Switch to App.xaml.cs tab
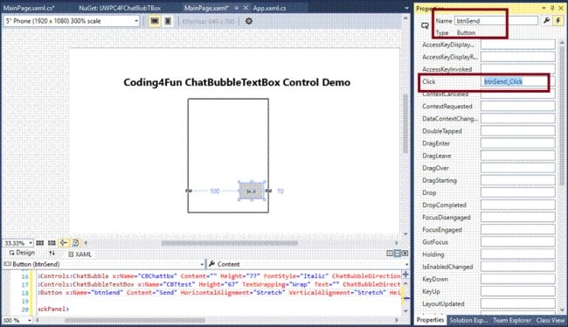 (269, 8)
